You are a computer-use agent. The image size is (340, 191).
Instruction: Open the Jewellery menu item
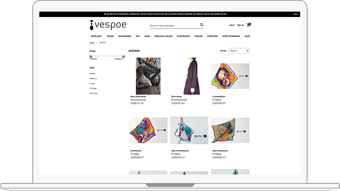tap(96, 36)
